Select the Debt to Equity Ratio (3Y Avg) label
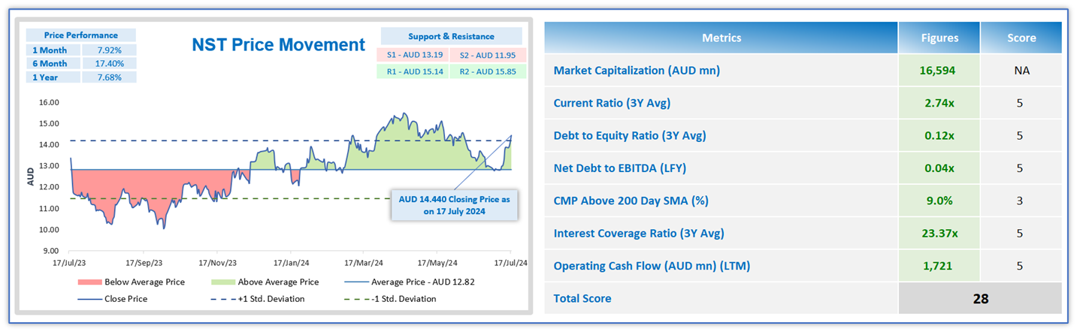Image resolution: width=1077 pixels, height=332 pixels. click(630, 136)
